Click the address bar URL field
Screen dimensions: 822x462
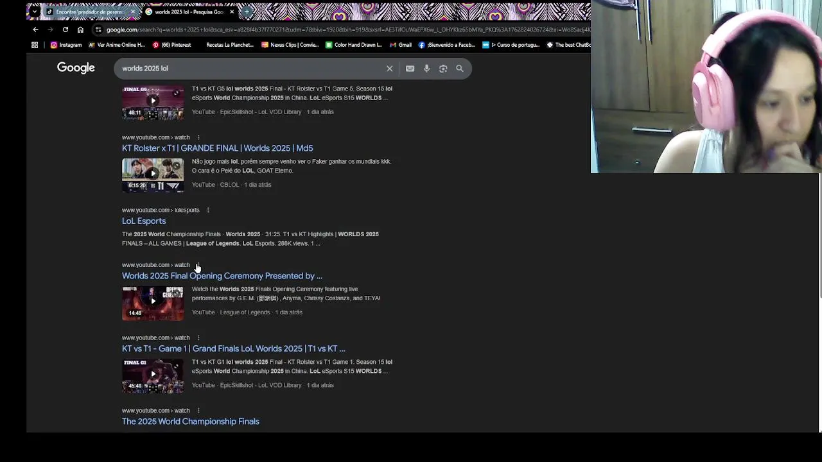347,30
